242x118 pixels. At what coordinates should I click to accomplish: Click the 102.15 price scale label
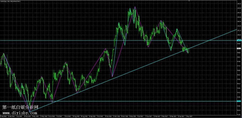239,21
